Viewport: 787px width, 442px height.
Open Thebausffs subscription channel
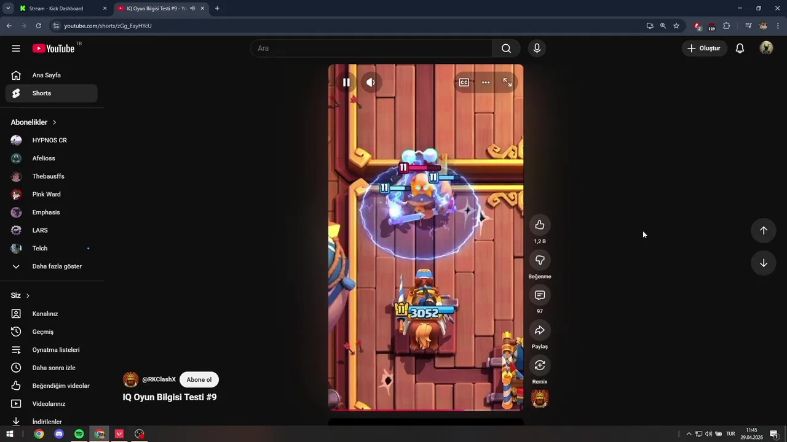pos(52,176)
